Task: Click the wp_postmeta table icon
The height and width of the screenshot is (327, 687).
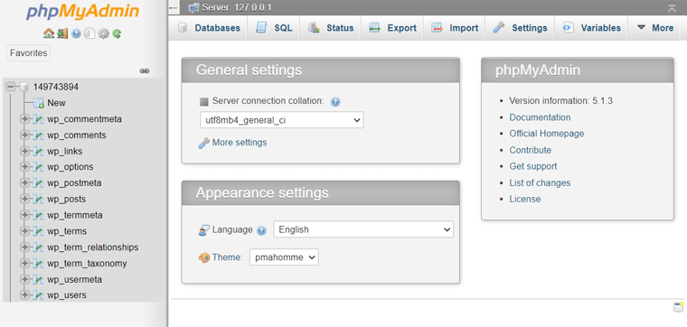Action: (39, 183)
